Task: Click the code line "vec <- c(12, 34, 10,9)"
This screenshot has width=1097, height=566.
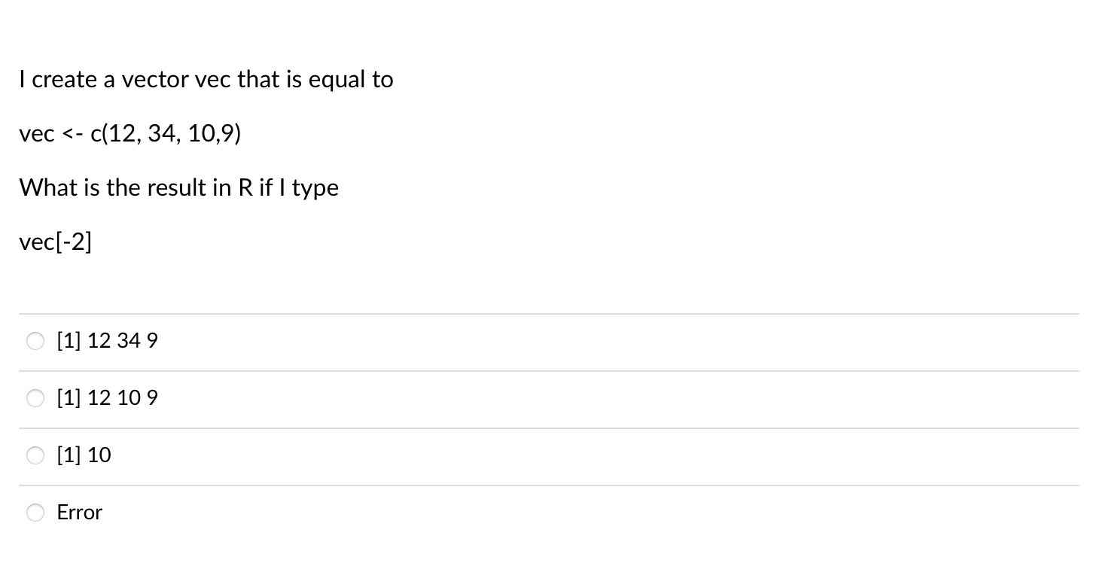Action: point(130,133)
